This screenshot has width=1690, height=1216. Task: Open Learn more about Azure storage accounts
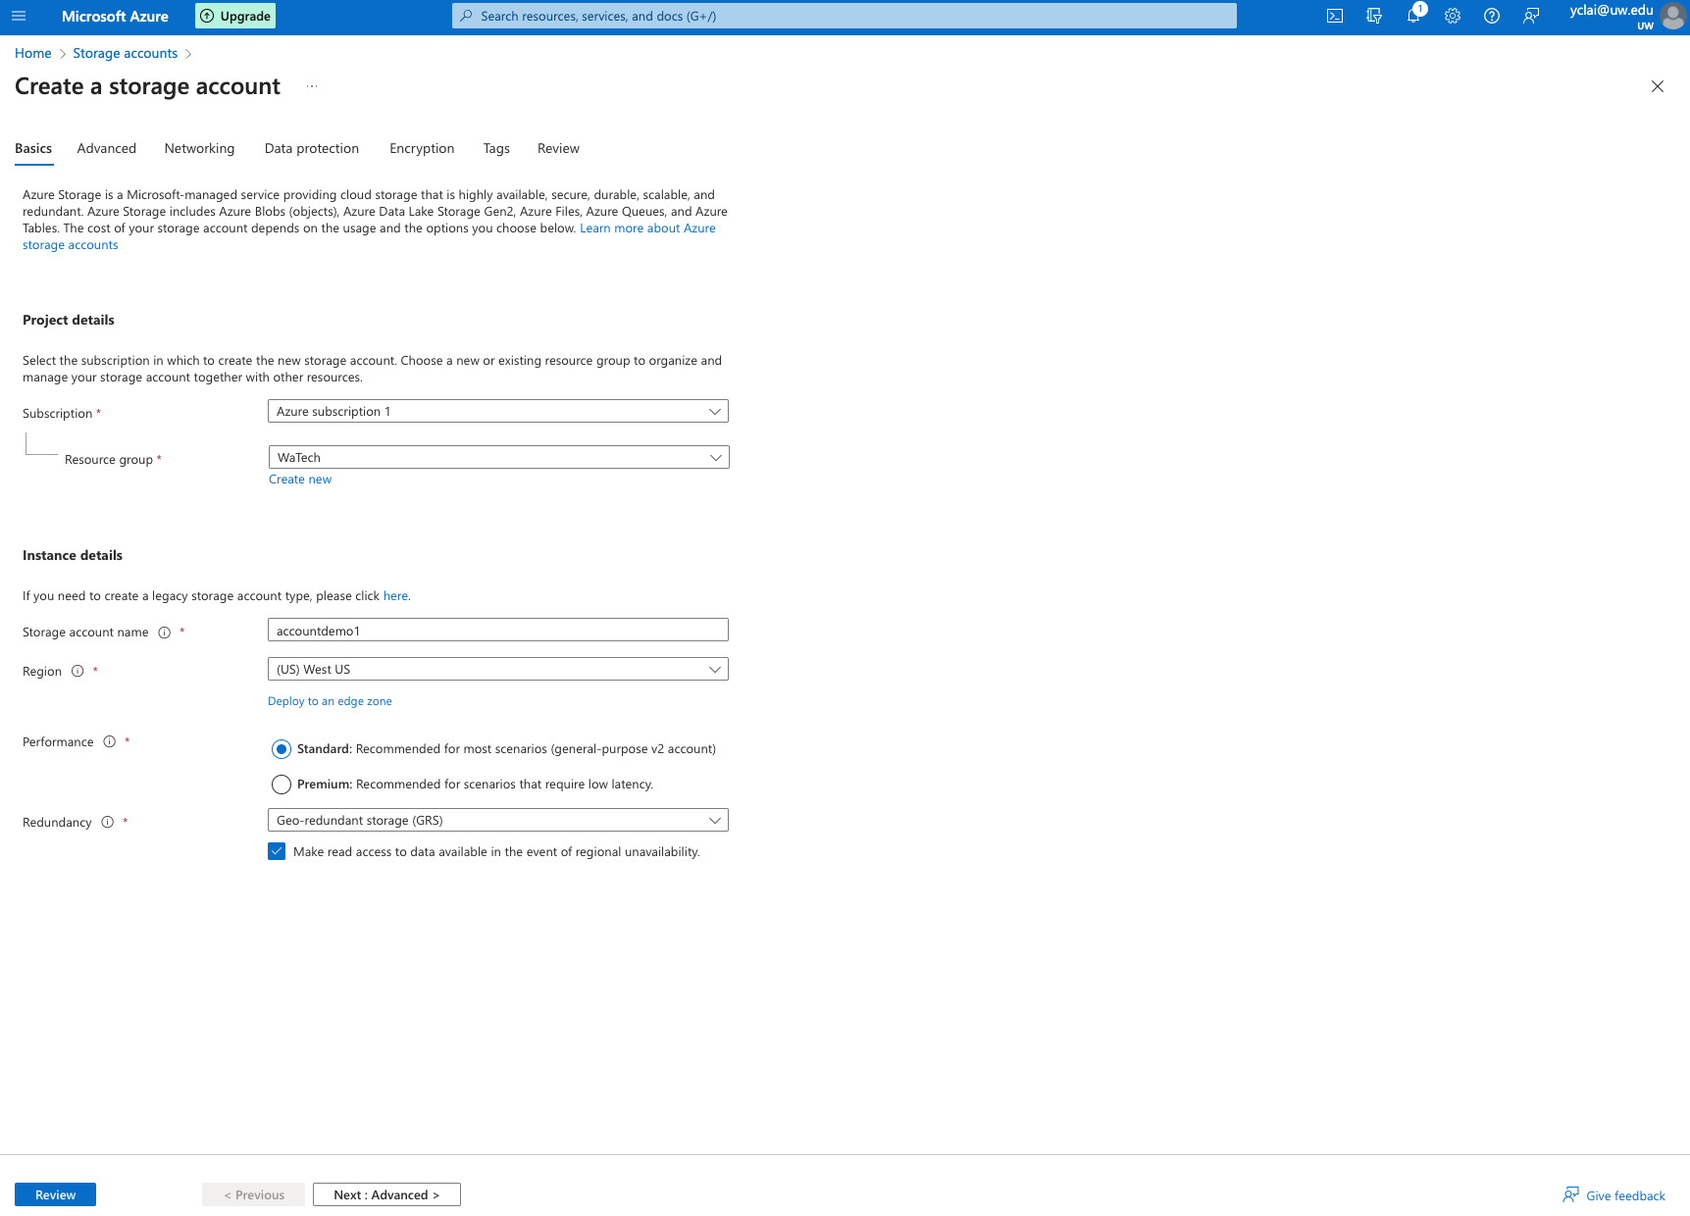coord(647,228)
